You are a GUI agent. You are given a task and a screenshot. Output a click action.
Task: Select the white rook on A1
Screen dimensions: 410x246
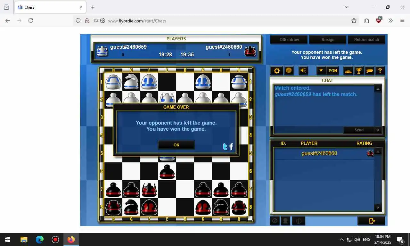click(239, 82)
